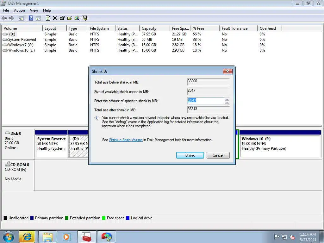Viewport: 324px width, 243px height.
Task: Click the '21.27 GB' free space cell
Action: pyautogui.click(x=179, y=34)
